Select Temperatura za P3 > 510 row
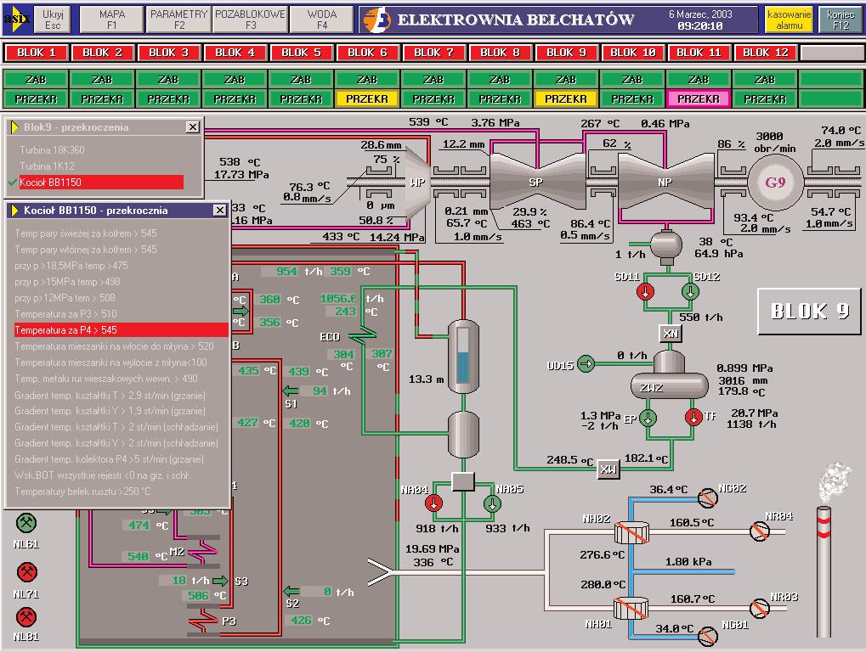The height and width of the screenshot is (652, 866). (65, 314)
